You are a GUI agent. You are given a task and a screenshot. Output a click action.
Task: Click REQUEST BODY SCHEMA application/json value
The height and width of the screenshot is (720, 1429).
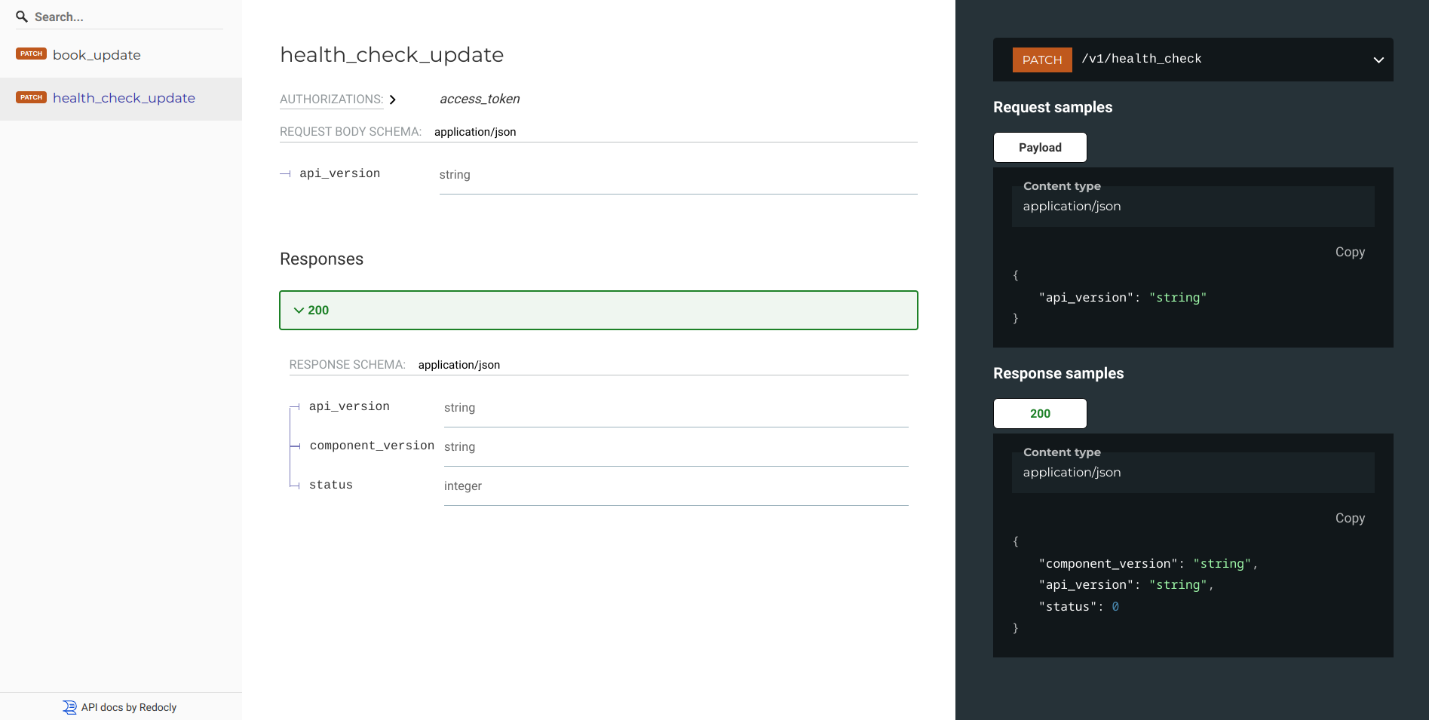[475, 132]
